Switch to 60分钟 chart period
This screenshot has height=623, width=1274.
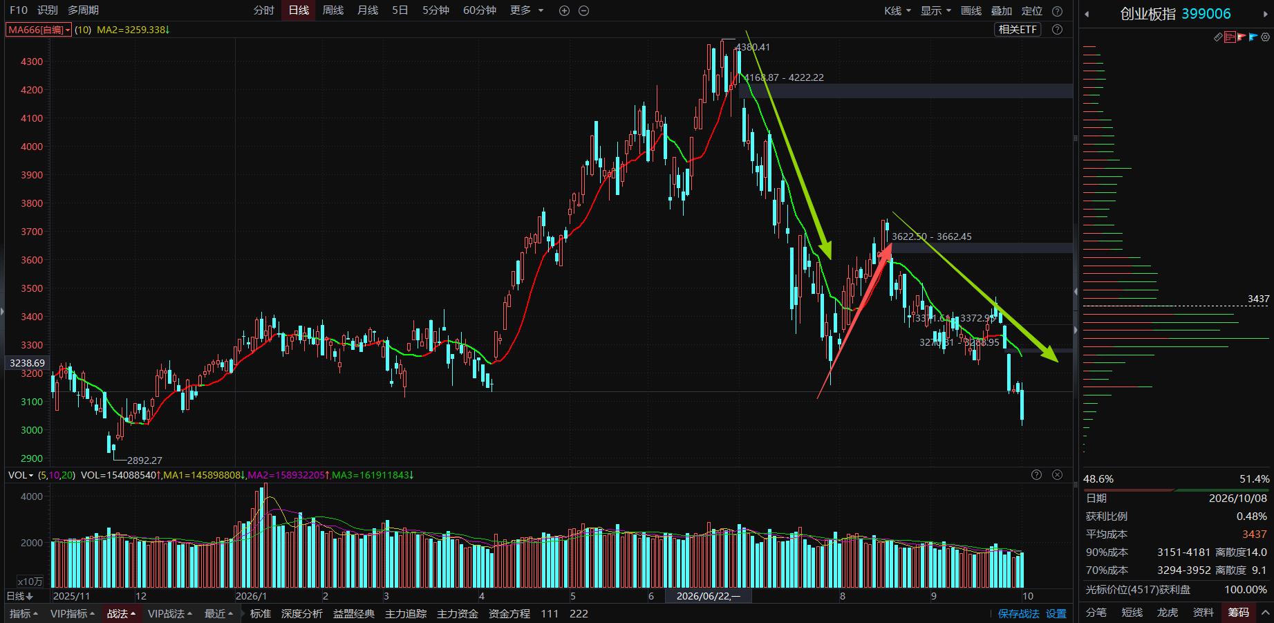point(480,10)
